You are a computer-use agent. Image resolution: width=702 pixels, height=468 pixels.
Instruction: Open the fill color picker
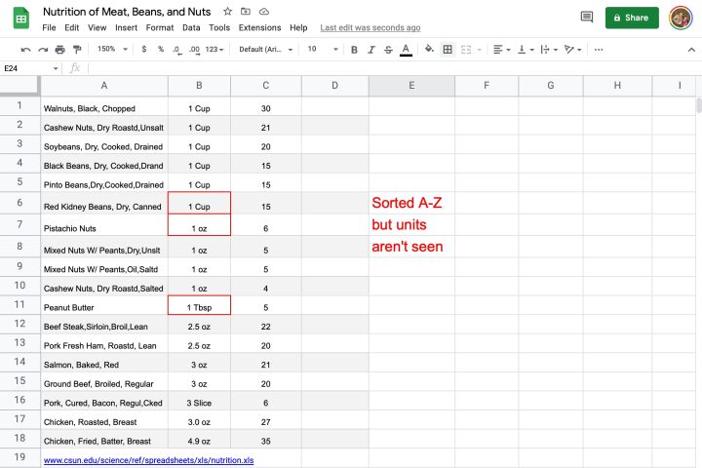click(x=429, y=50)
